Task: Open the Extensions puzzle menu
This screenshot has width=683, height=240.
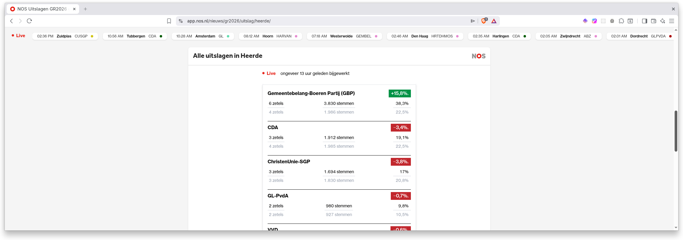Action: [621, 21]
